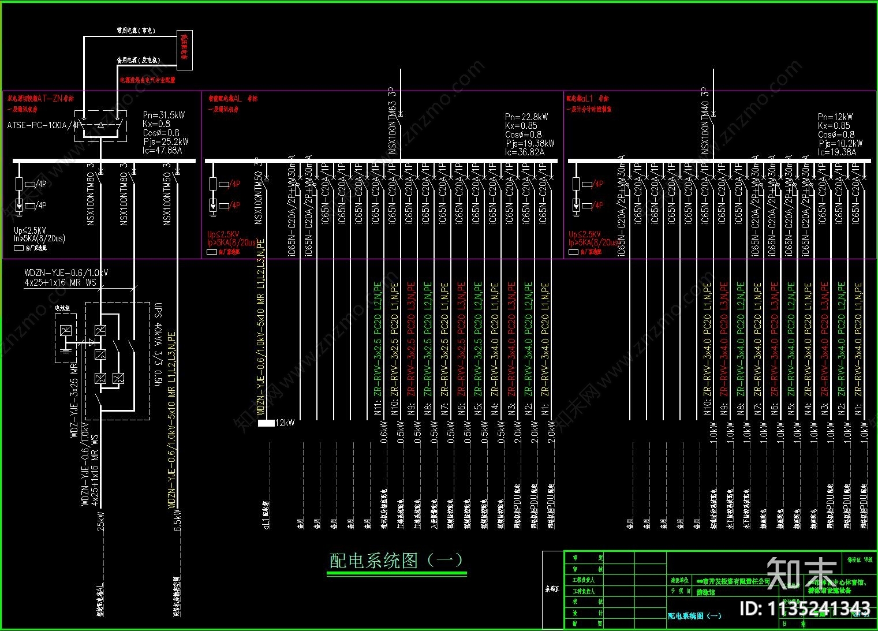Select 配电系统图（一） text inside the title block

695,615
